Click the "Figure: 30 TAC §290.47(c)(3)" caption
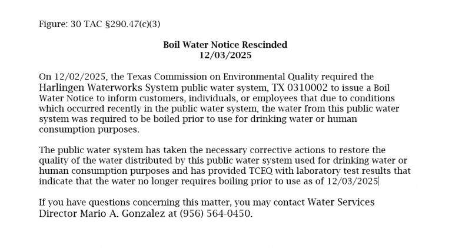 (99, 24)
